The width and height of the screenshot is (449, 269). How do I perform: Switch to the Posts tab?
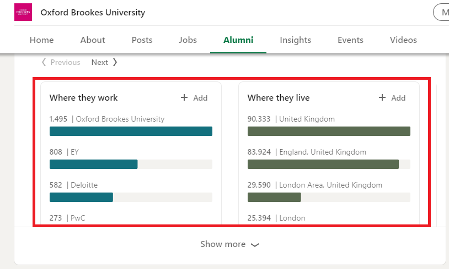(x=142, y=40)
